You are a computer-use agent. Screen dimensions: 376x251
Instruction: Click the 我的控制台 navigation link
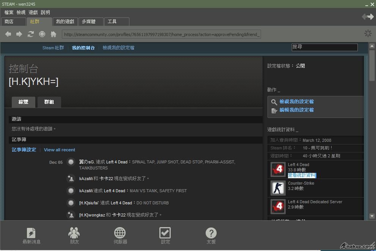[x=83, y=48]
